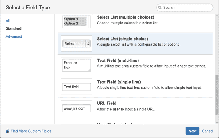The image size is (219, 138).
Task: Click the scrollbar up arrow
Action: coord(217,16)
